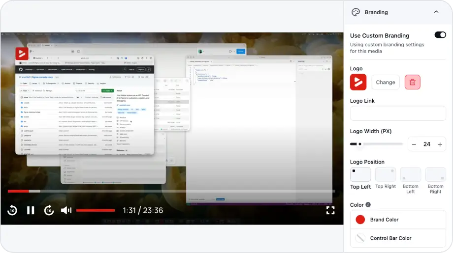Click the Color info icon
The width and height of the screenshot is (453, 253).
[x=368, y=205]
